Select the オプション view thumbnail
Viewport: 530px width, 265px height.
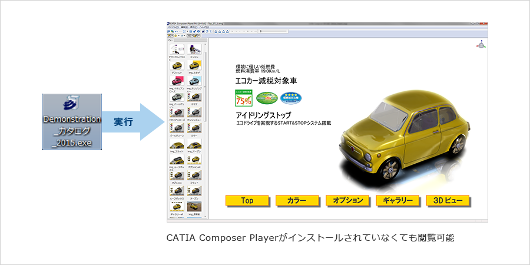coord(177,175)
